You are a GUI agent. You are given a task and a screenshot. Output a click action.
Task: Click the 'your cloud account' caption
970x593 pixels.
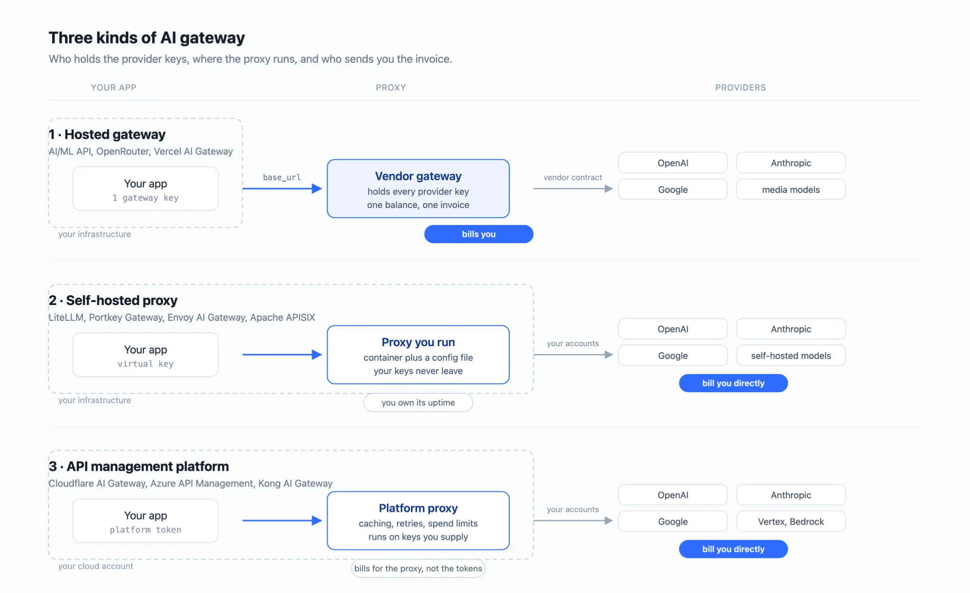click(96, 566)
